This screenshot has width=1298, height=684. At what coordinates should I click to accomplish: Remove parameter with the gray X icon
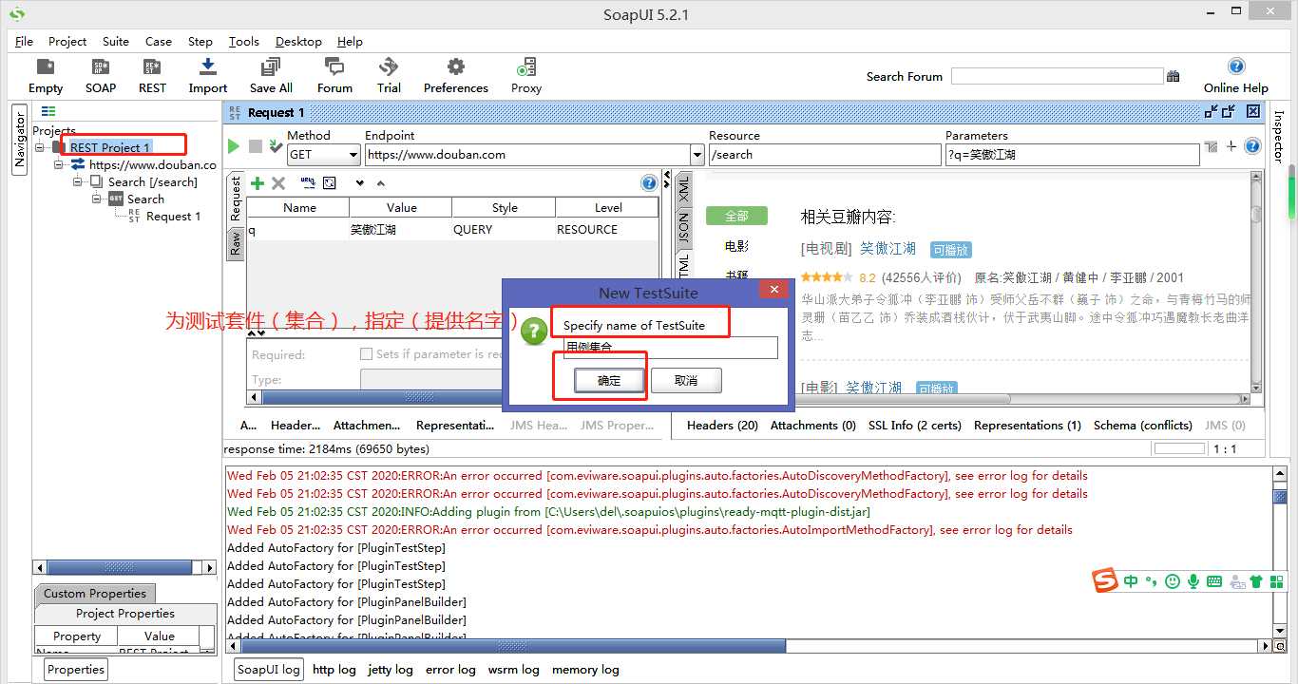(278, 183)
